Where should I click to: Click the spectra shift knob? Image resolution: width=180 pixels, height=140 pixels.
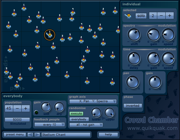click(x=134, y=35)
